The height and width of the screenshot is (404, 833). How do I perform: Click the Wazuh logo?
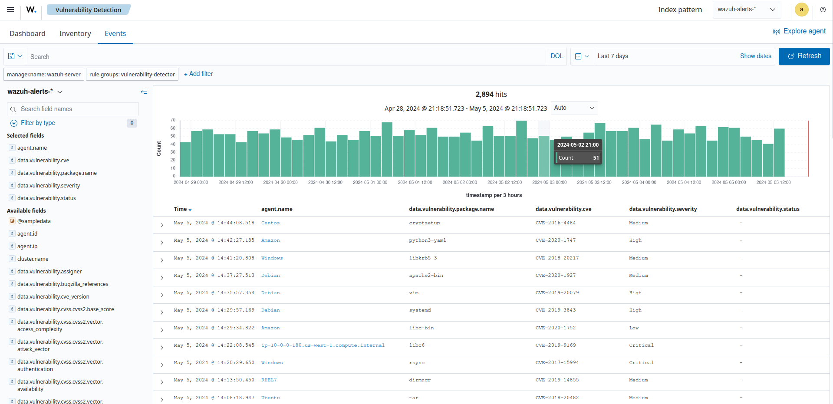click(30, 10)
